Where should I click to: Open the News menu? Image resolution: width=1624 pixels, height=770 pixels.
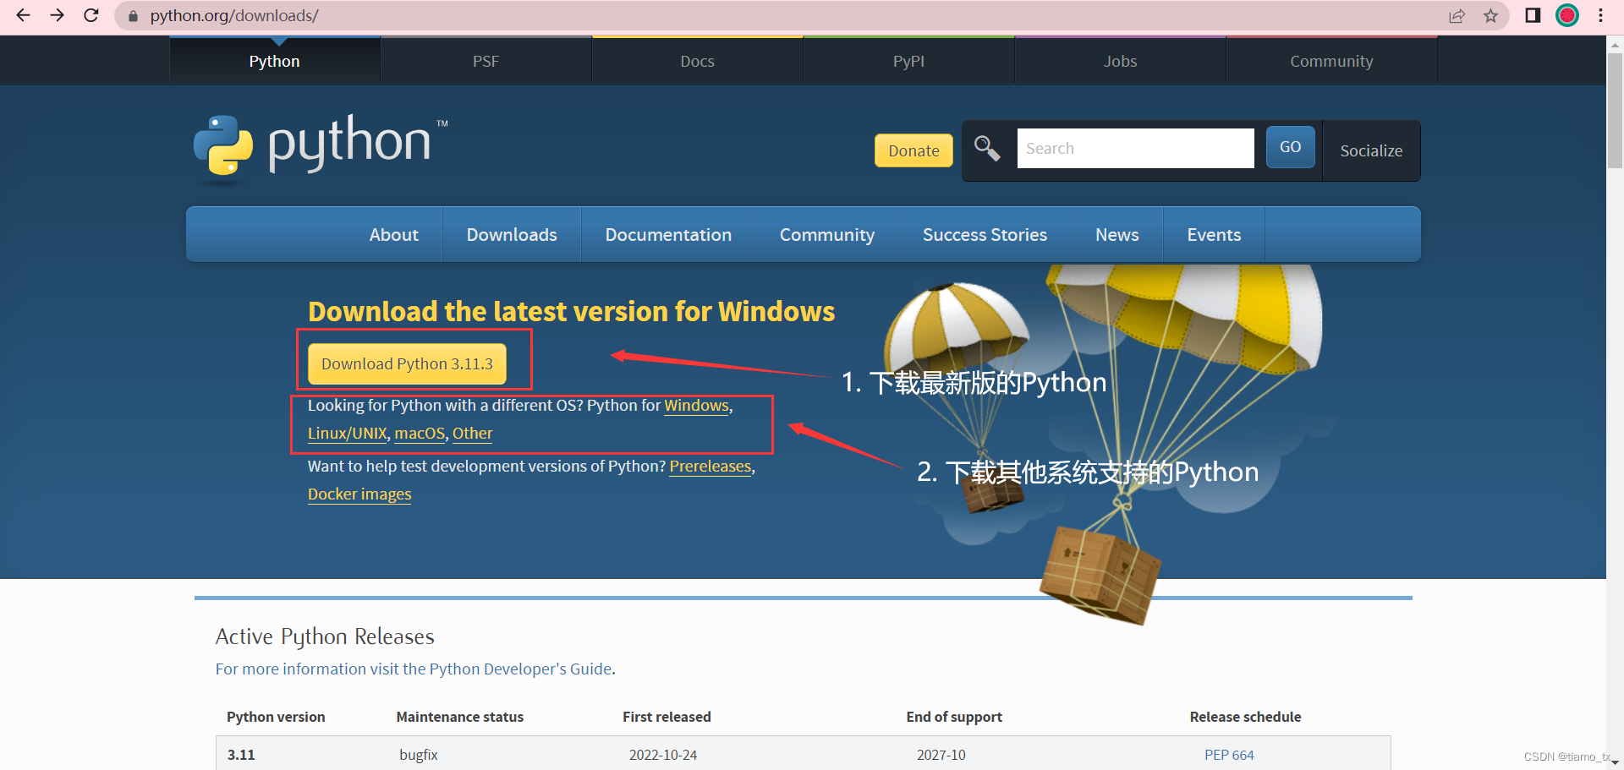[x=1117, y=235]
